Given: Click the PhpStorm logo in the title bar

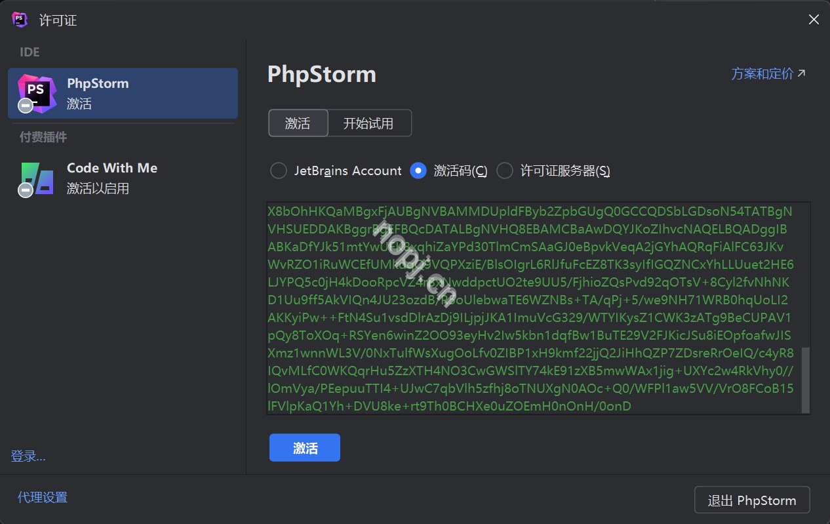Looking at the screenshot, I should point(20,20).
